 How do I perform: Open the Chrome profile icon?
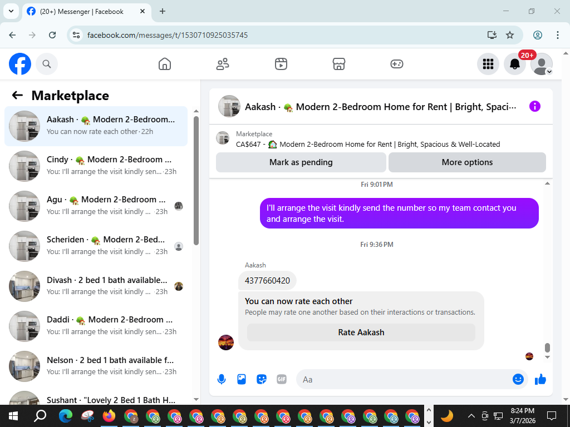[x=538, y=35]
